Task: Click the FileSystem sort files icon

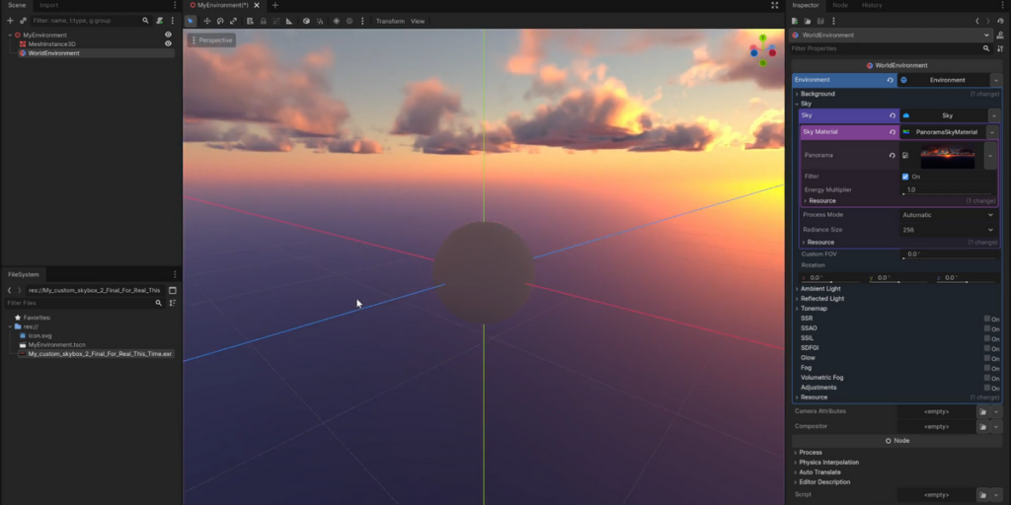Action: coord(172,303)
